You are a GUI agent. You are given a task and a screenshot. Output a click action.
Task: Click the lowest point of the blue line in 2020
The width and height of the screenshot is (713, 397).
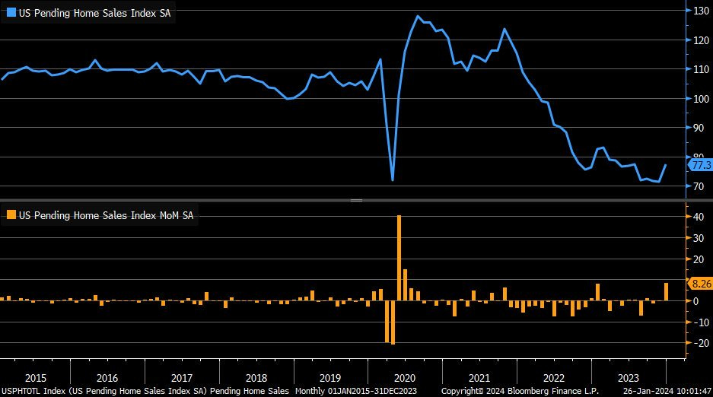click(x=393, y=179)
